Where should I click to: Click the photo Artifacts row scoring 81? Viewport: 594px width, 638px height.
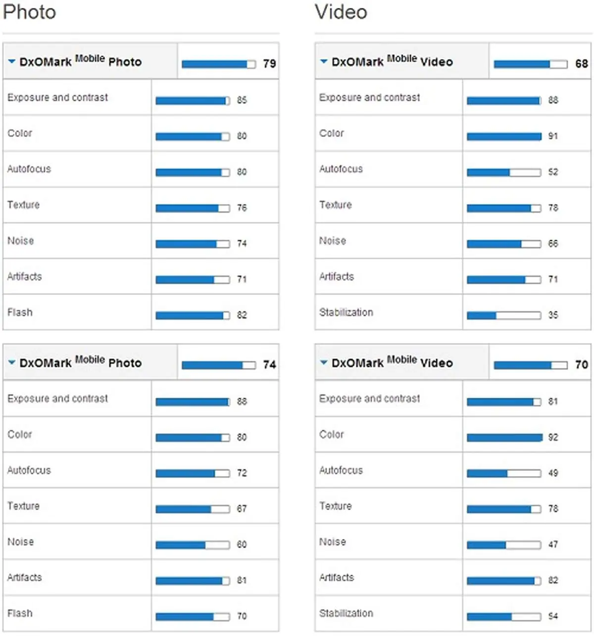pos(141,578)
